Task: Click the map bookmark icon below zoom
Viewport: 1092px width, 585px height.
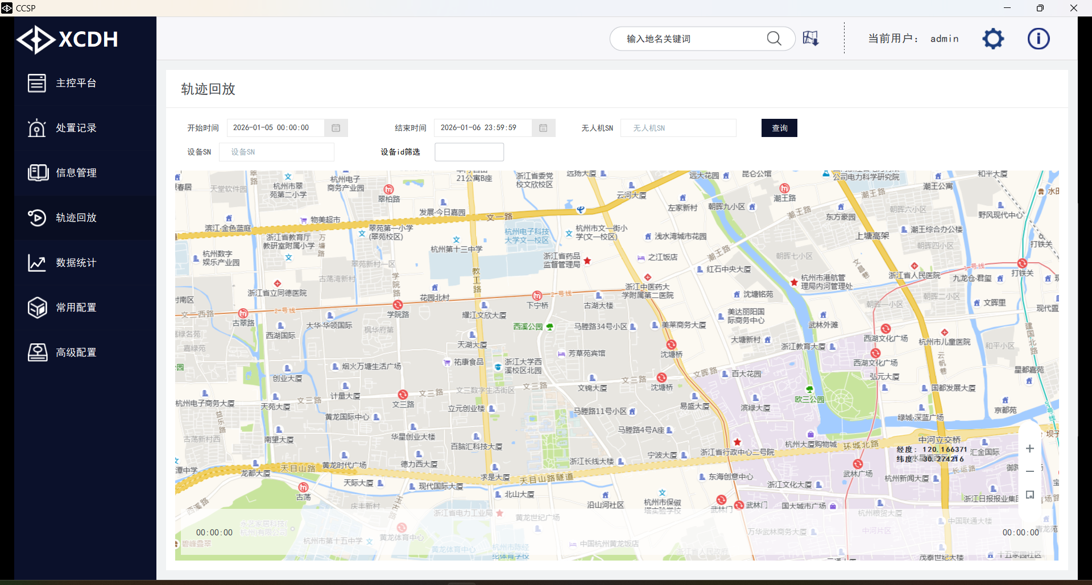Action: point(1029,495)
